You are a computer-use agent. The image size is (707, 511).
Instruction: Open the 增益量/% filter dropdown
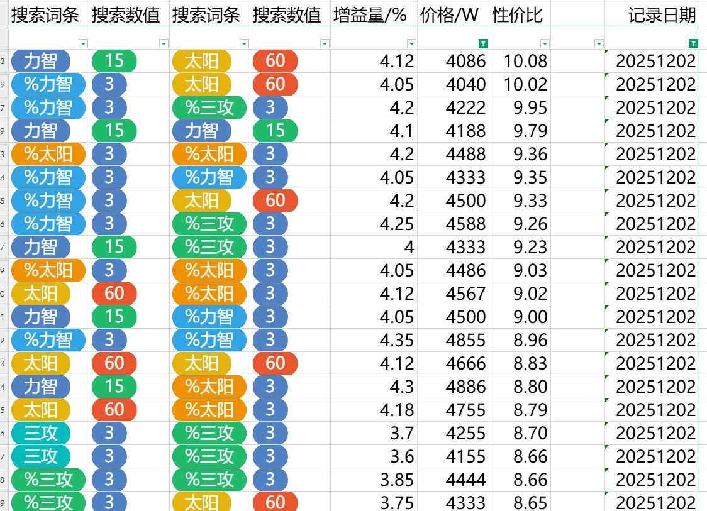coord(412,44)
